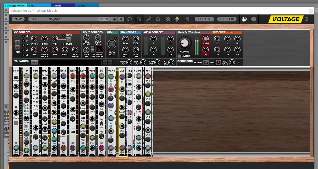Screen dimensions: 318x169
Task: Click the RAND VAR jack
Action: point(157,62)
